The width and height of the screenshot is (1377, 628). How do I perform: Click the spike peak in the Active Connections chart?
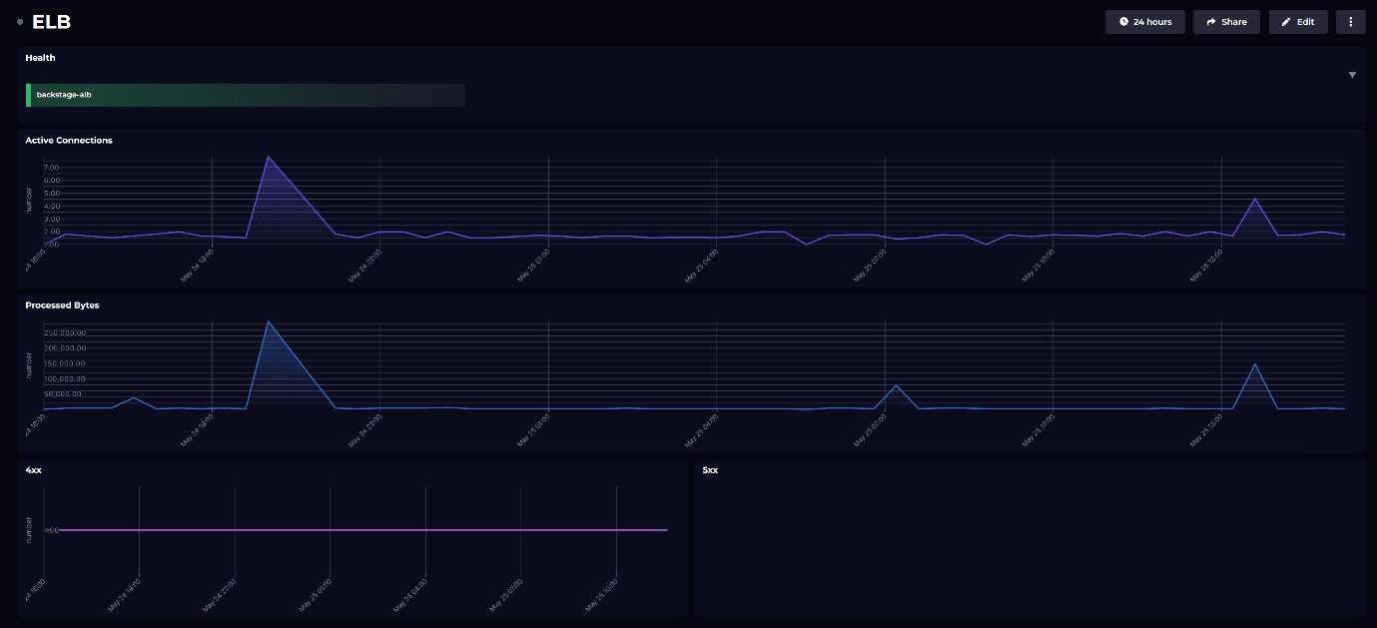[270, 157]
